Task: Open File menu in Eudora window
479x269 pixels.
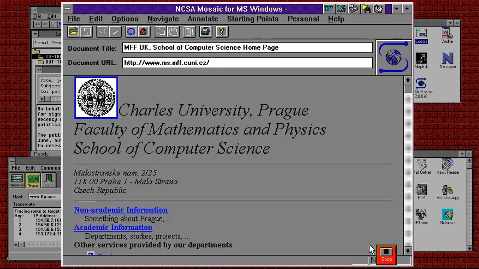Action: click(37, 16)
